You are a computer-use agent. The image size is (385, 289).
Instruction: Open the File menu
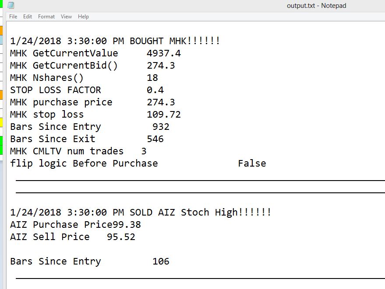(x=13, y=17)
